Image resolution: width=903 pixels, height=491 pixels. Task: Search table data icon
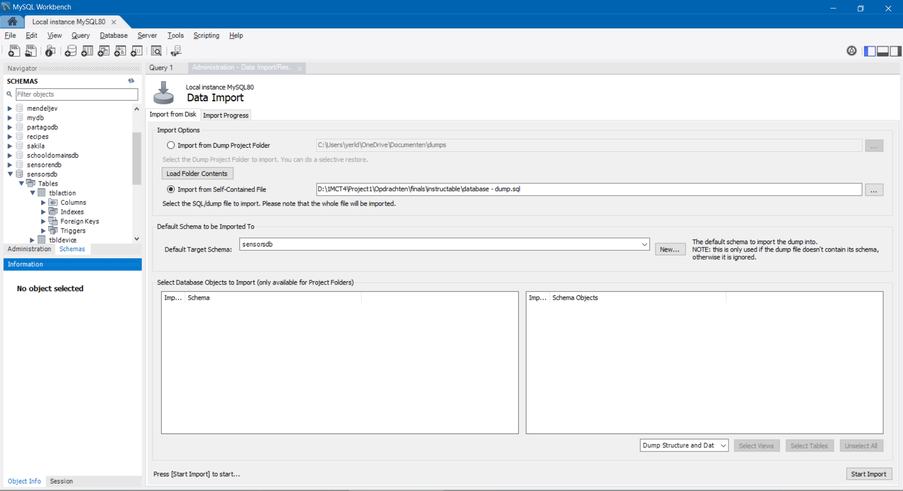(x=156, y=51)
